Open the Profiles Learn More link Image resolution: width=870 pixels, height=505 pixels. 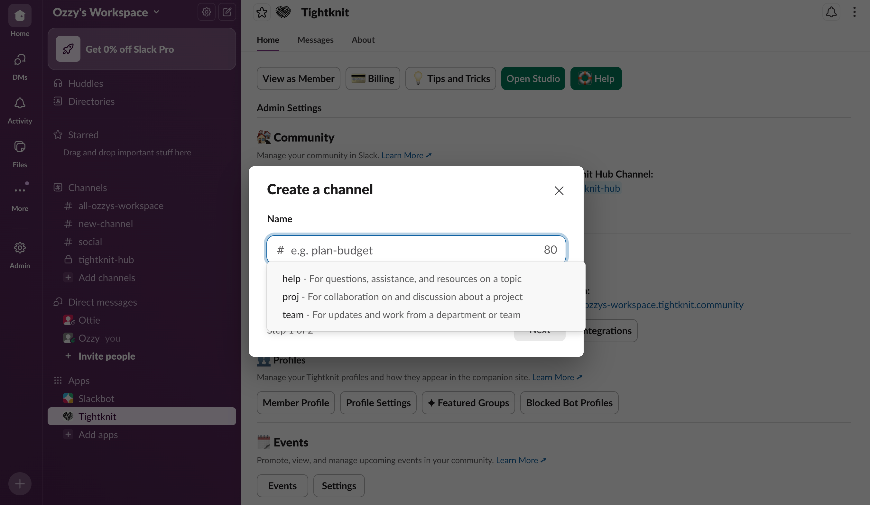tap(557, 377)
